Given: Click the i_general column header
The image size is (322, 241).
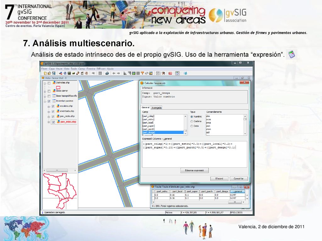Looking at the screenshot, I should coord(238,191).
